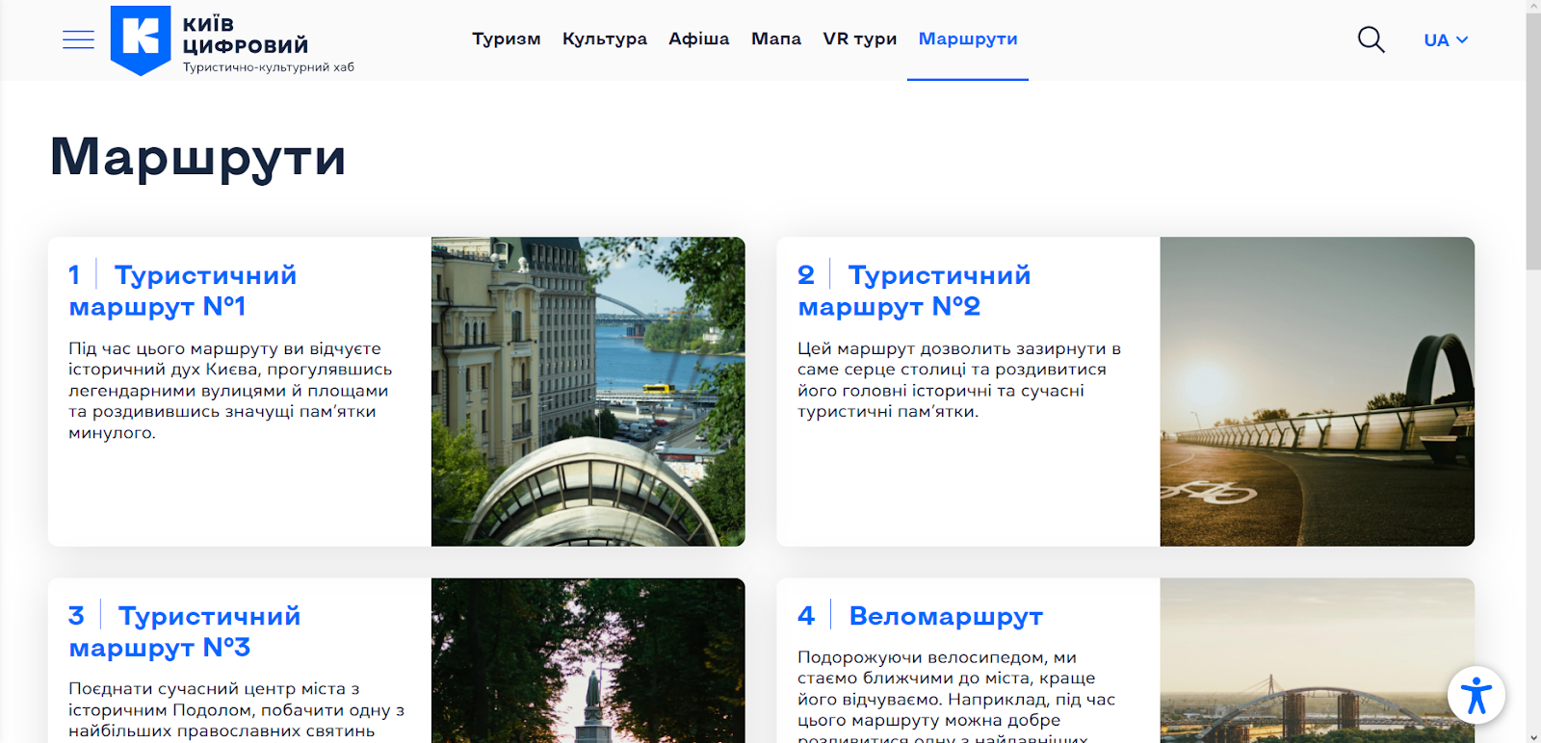This screenshot has height=743, width=1541.
Task: Expand the UA language dropdown
Action: (1446, 40)
